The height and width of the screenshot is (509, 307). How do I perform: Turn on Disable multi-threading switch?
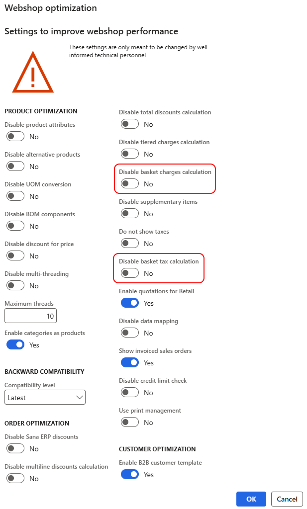click(15, 286)
